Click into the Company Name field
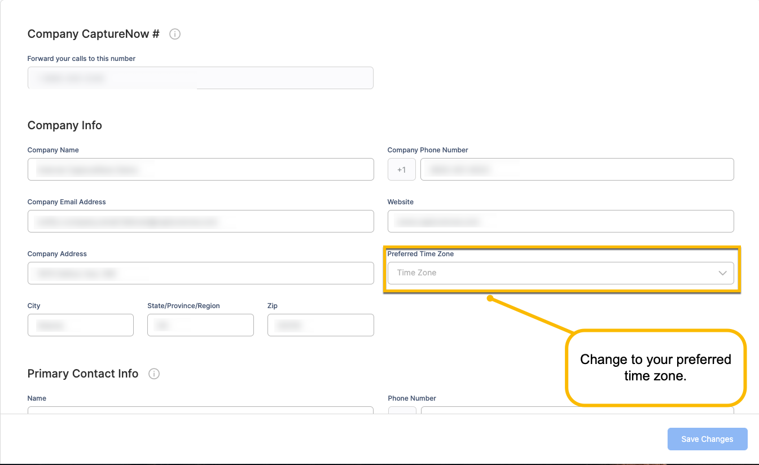The image size is (759, 465). [x=200, y=169]
